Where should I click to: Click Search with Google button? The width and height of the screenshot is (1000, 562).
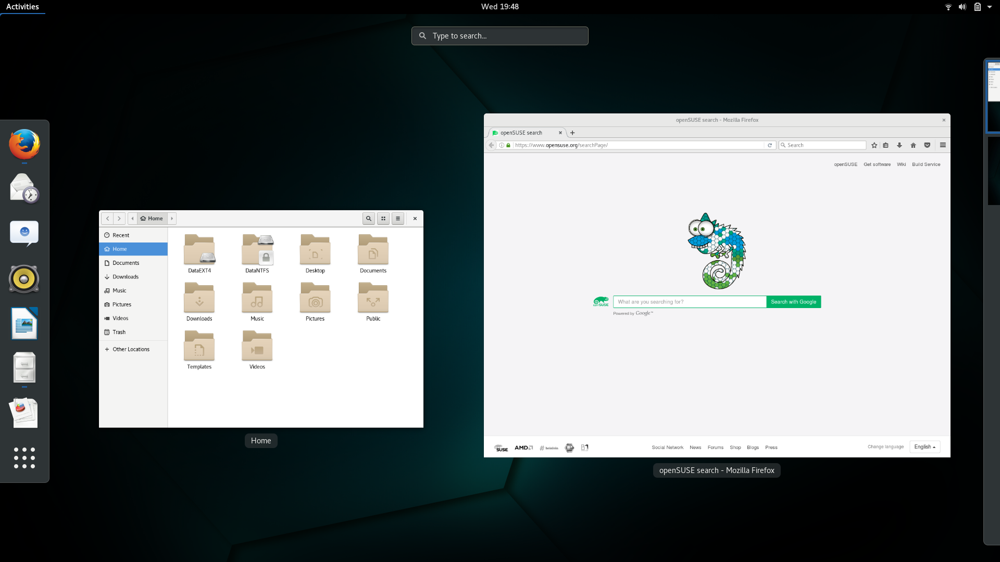coord(794,302)
